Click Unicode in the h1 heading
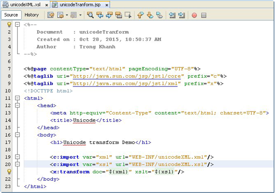 tap(74, 142)
